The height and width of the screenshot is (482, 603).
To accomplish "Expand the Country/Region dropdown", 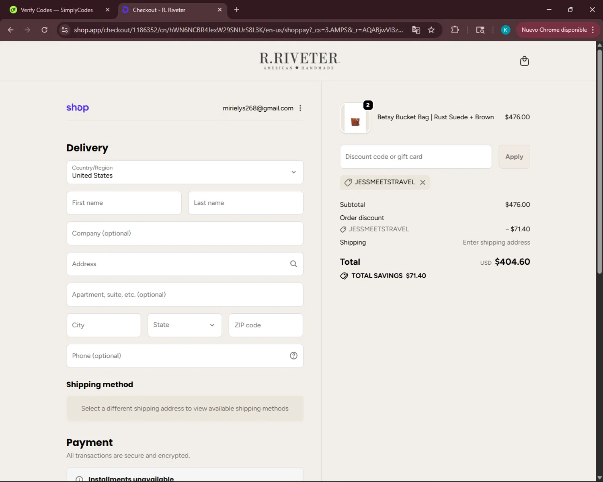I will [x=185, y=172].
